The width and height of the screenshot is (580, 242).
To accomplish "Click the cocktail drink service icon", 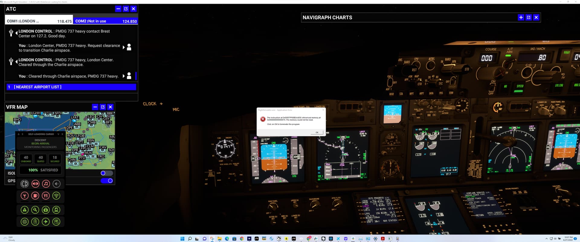I will [25, 196].
